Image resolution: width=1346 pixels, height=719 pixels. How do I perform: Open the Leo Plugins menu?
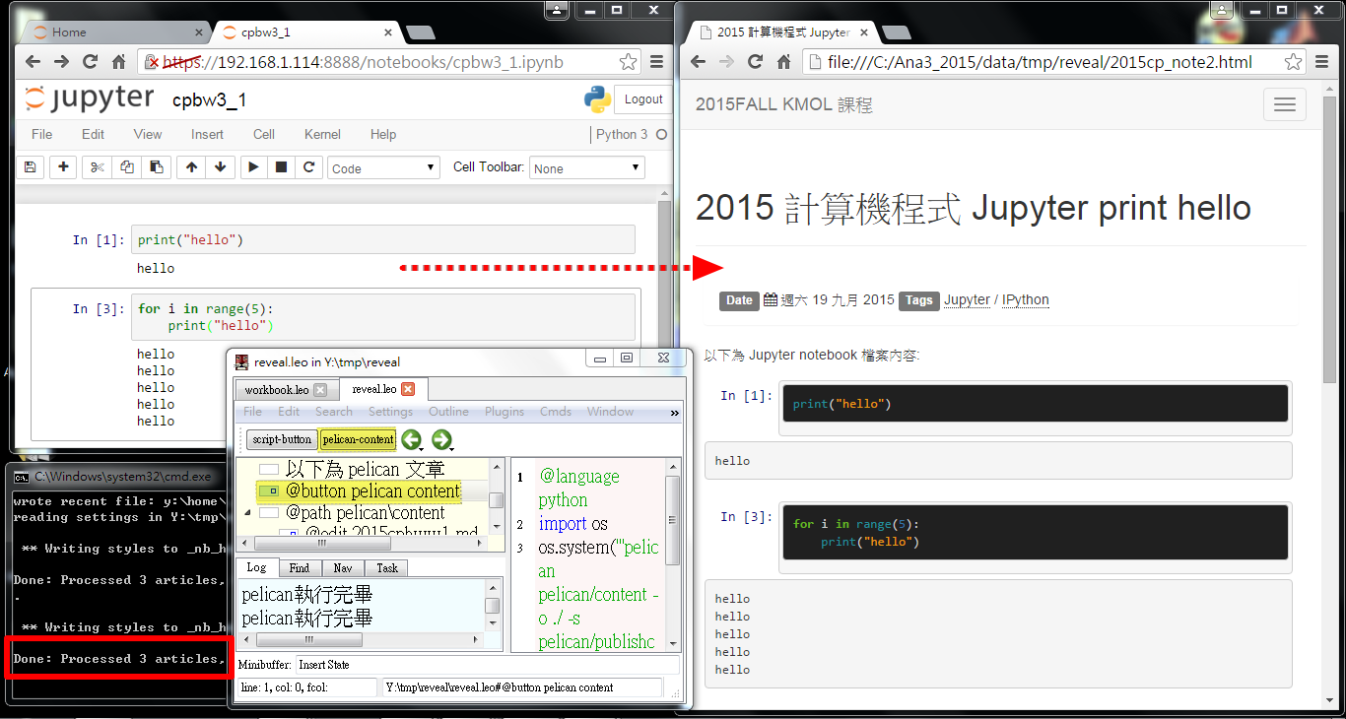click(x=505, y=412)
